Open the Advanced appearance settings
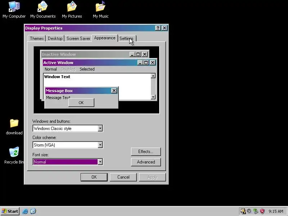 point(146,162)
